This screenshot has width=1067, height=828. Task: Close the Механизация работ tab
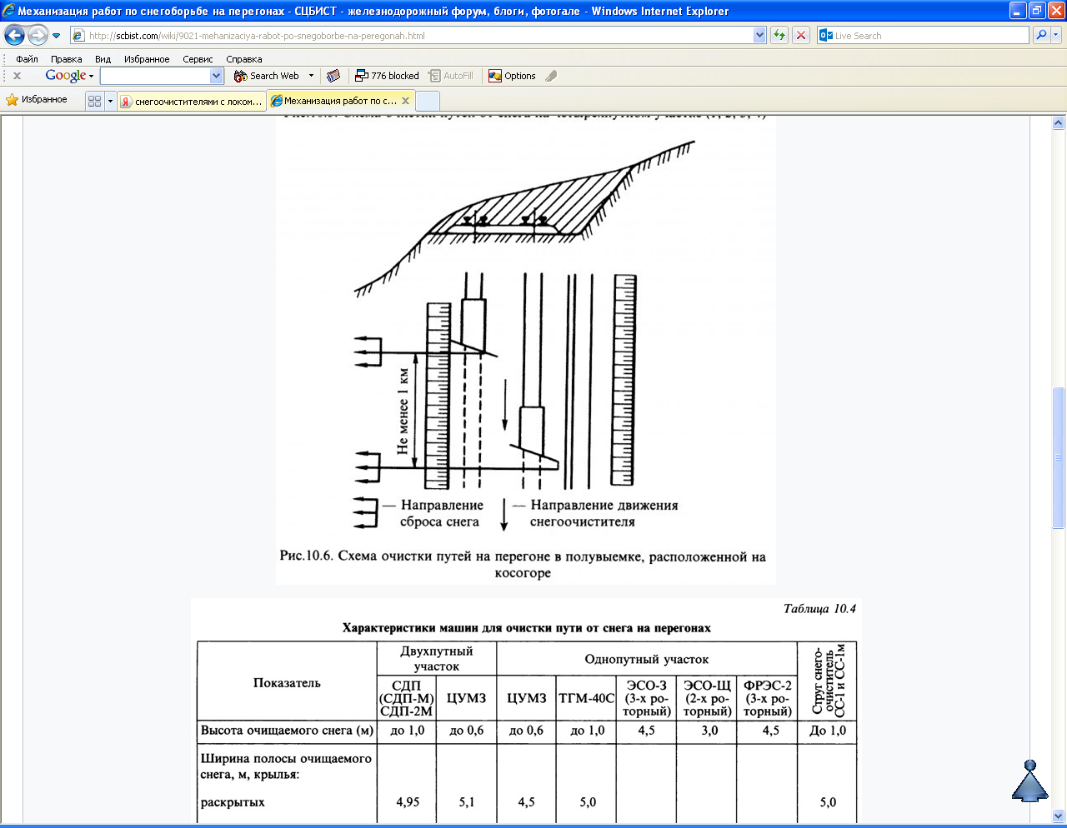click(406, 101)
